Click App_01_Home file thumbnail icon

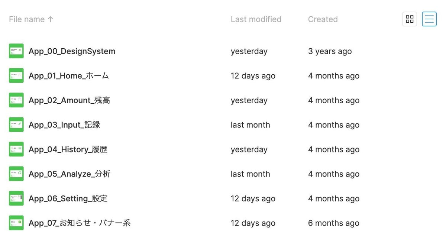point(16,76)
